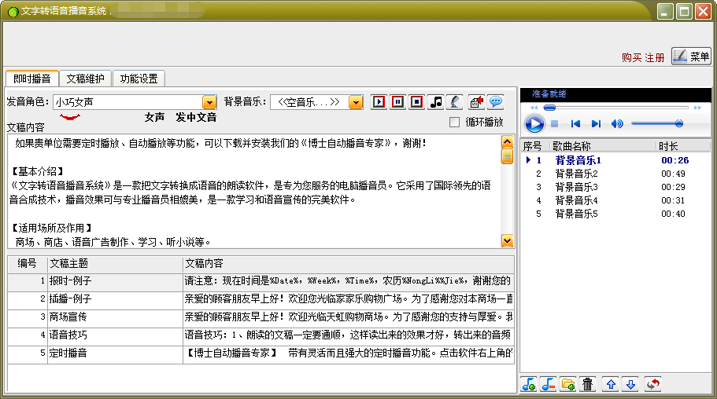Add a music folder to playlist
The height and width of the screenshot is (399, 717).
coord(567,384)
